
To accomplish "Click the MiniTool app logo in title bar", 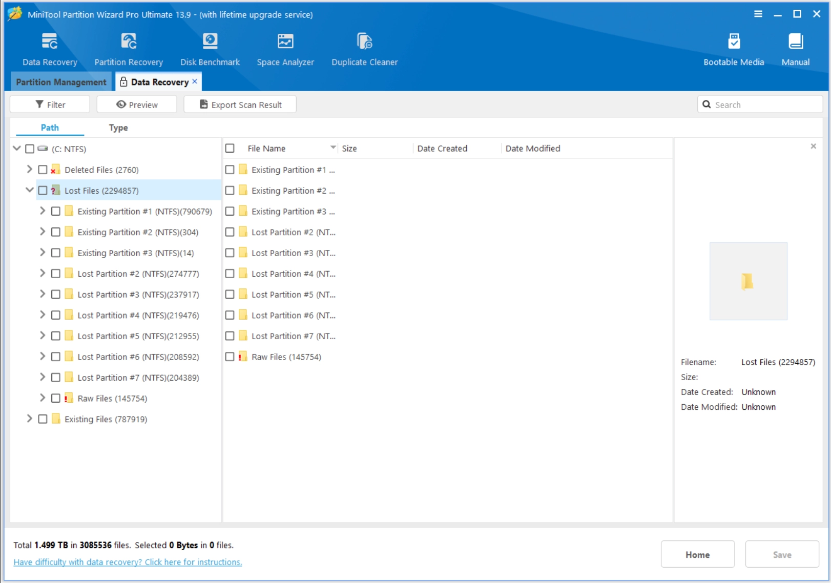I will point(15,14).
